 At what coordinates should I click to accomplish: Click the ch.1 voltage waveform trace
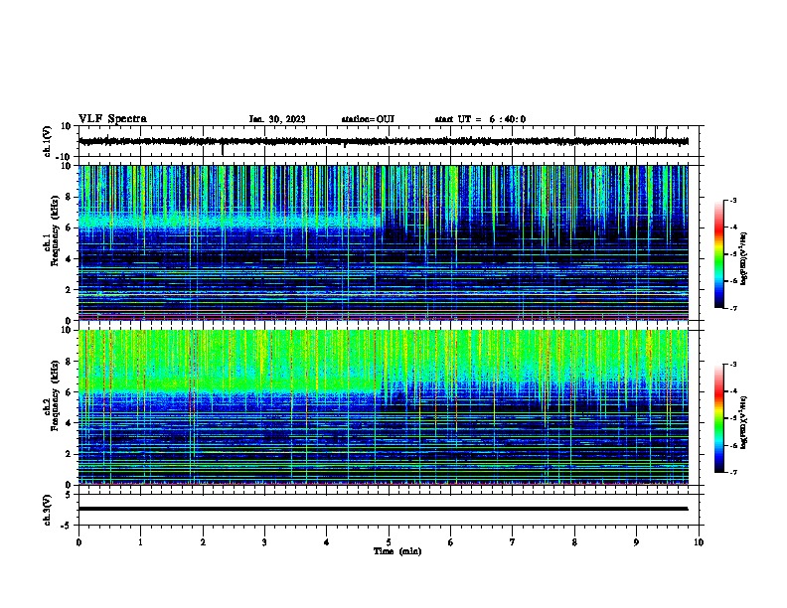[x=383, y=141]
